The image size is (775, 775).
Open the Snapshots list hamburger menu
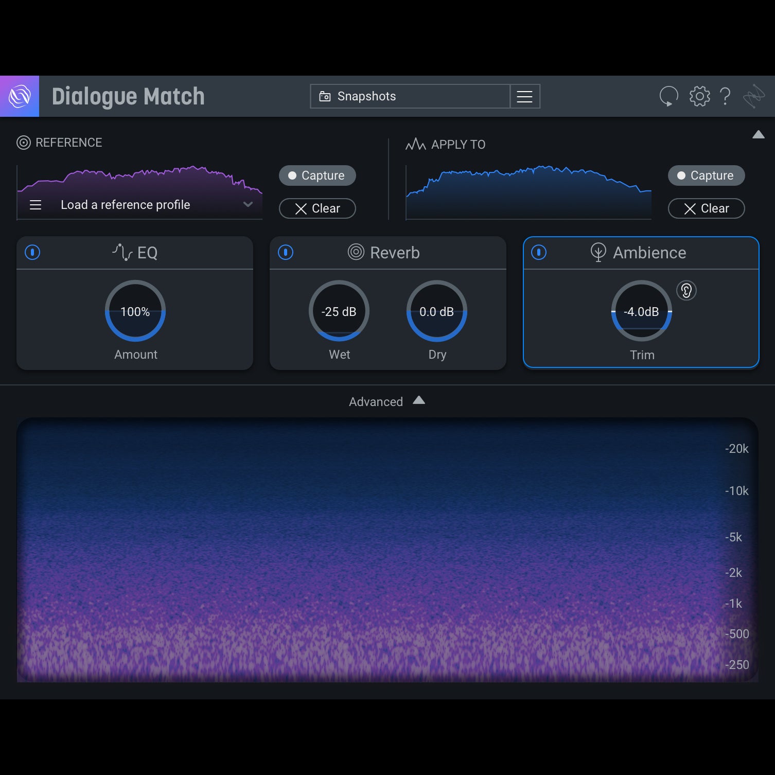point(524,96)
